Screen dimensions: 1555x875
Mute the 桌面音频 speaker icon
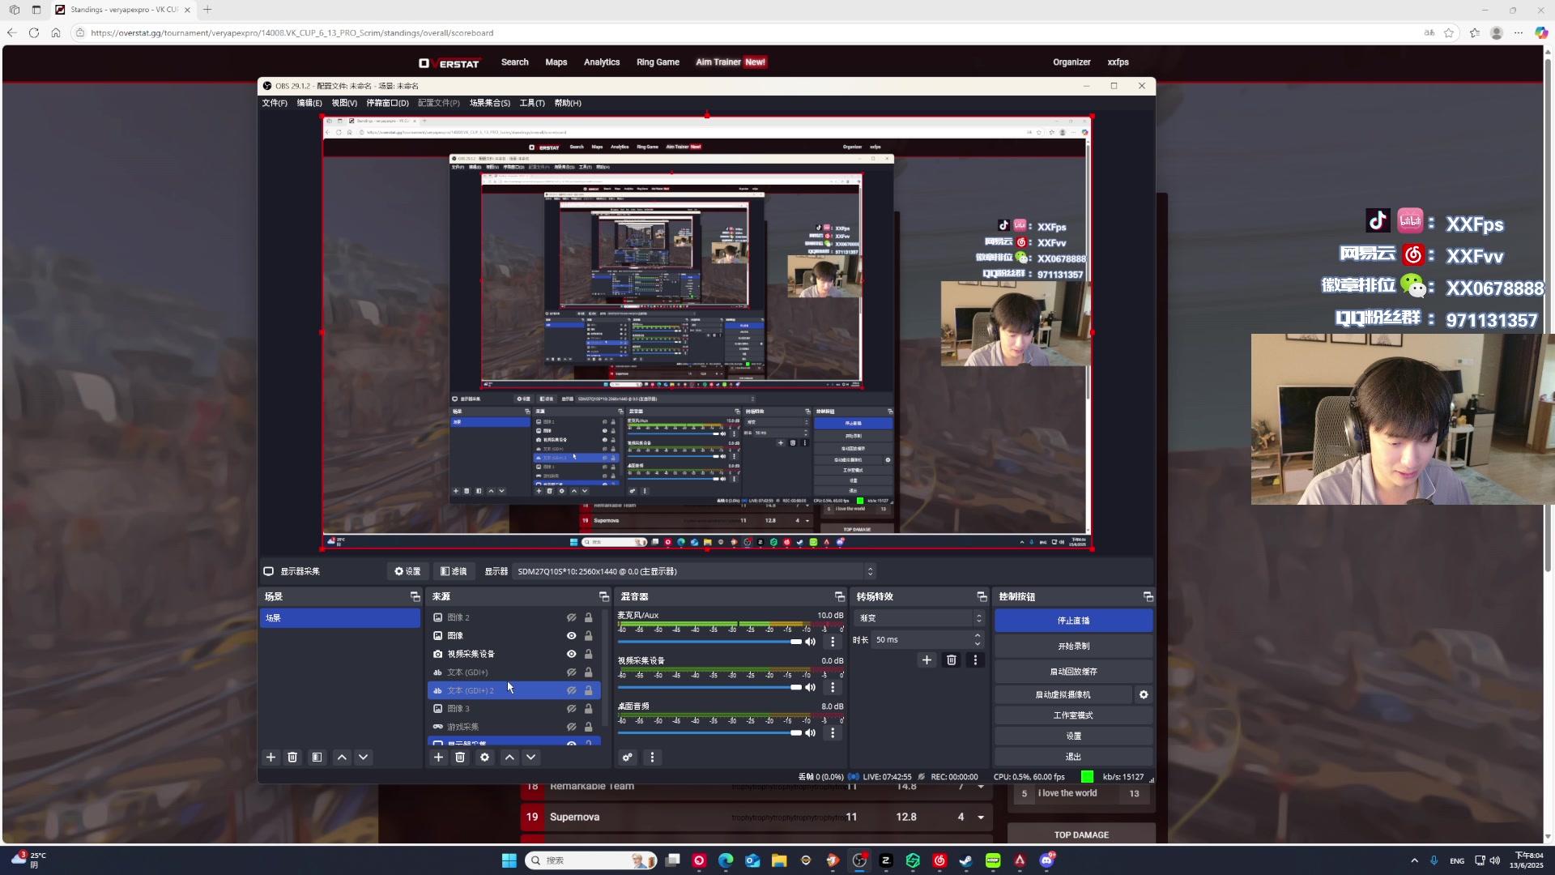point(810,732)
